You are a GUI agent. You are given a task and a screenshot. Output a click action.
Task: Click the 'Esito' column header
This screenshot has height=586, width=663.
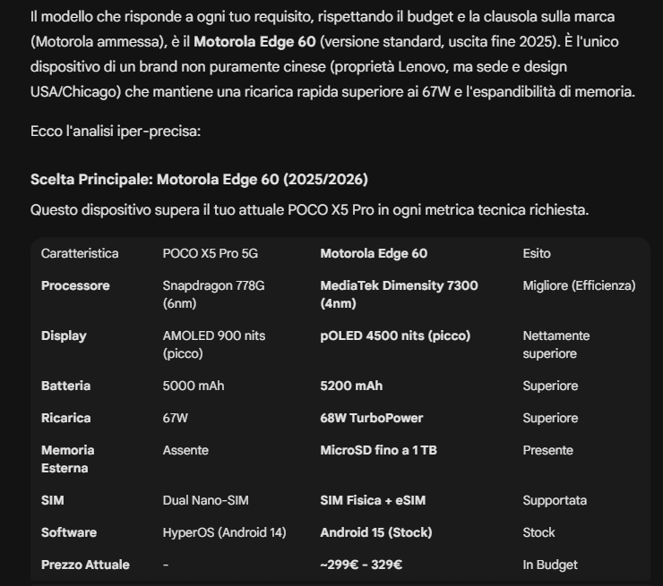(x=537, y=253)
